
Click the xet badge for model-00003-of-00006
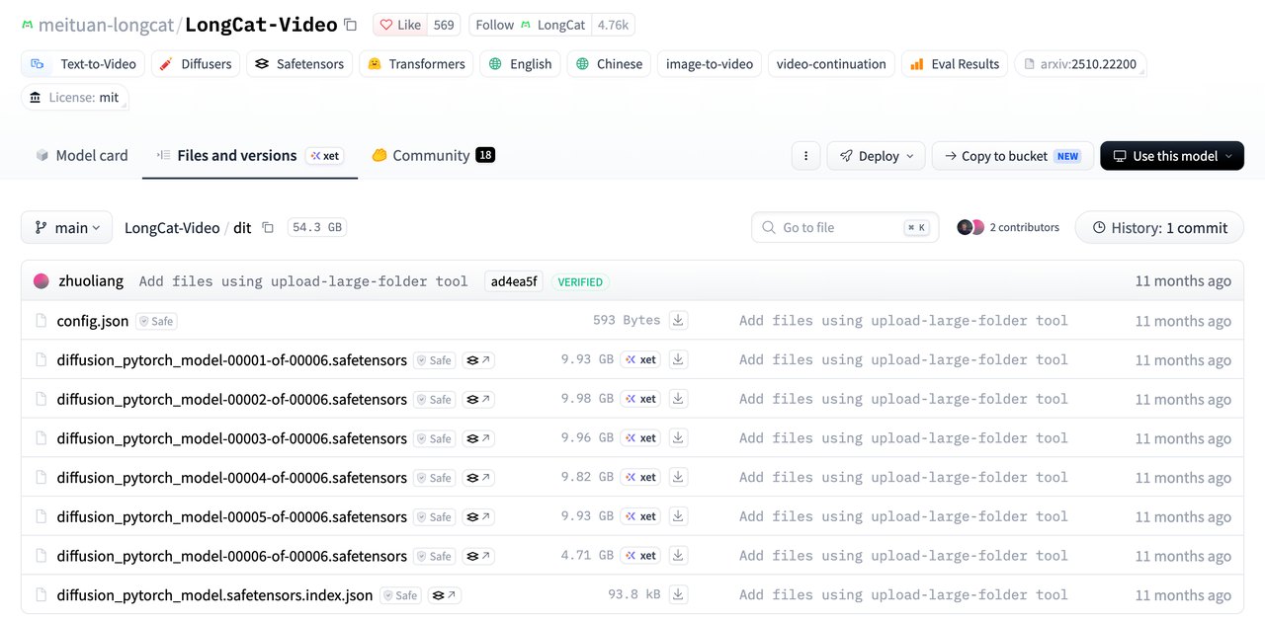[x=641, y=437]
